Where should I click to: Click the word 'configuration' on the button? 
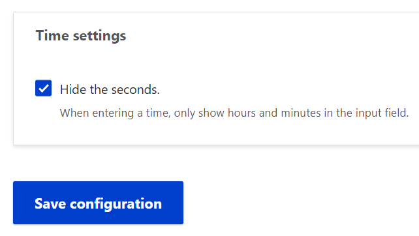point(116,204)
